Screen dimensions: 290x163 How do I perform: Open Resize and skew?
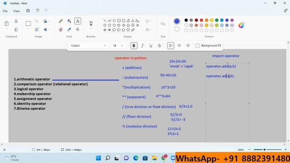37,29
